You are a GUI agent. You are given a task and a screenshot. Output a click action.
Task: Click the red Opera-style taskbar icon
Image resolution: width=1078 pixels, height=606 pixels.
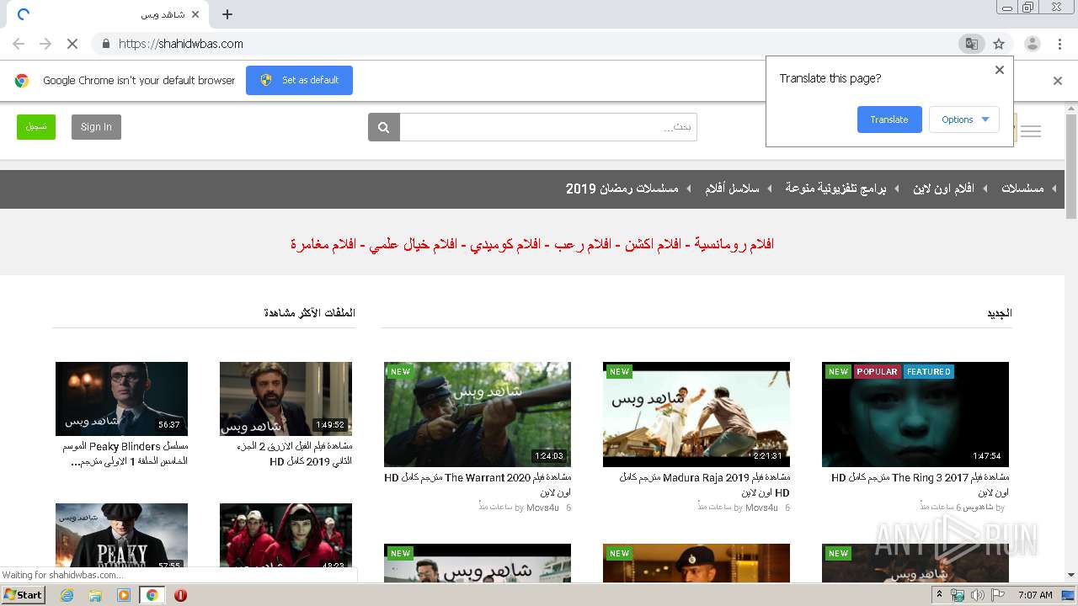click(x=180, y=595)
